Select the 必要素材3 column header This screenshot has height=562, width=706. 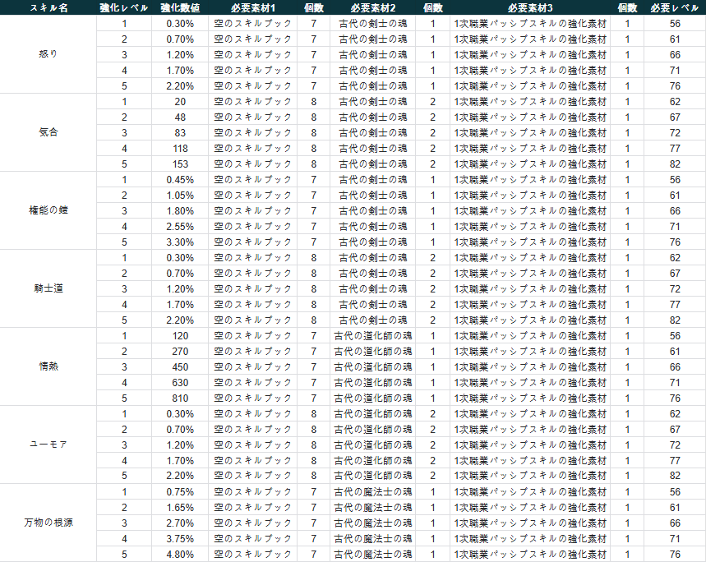pyautogui.click(x=529, y=7)
